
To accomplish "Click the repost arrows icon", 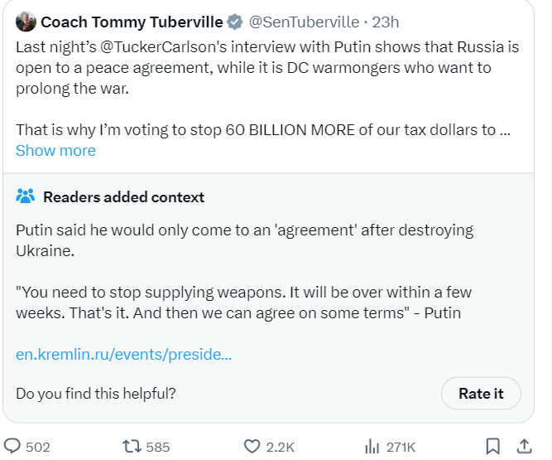I will pyautogui.click(x=131, y=446).
